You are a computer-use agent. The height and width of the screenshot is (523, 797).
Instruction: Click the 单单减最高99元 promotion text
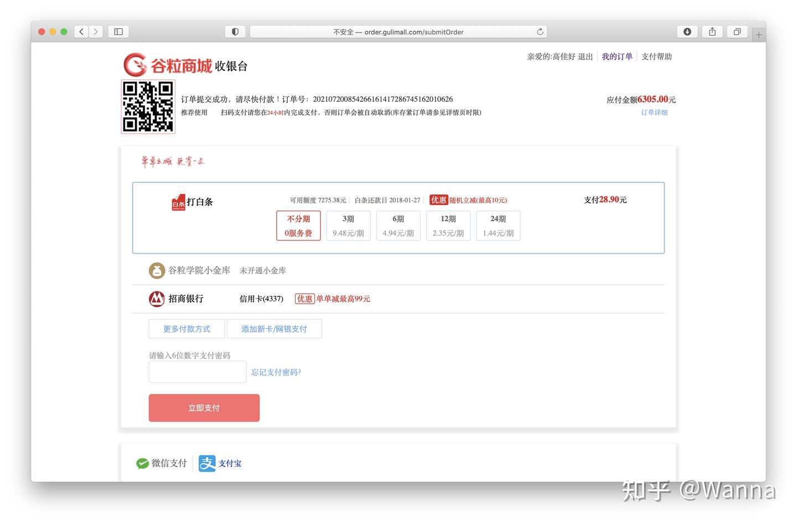[x=343, y=299]
